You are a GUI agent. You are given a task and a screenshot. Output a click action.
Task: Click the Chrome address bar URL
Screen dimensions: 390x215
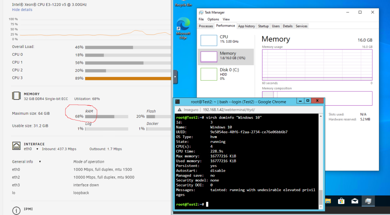pos(229,110)
